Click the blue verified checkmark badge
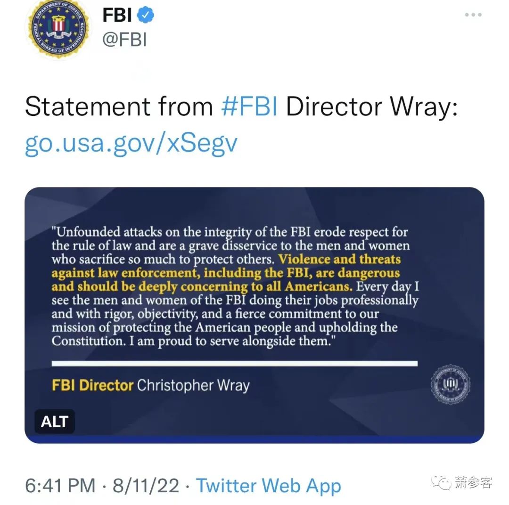The height and width of the screenshot is (505, 509). (x=145, y=15)
